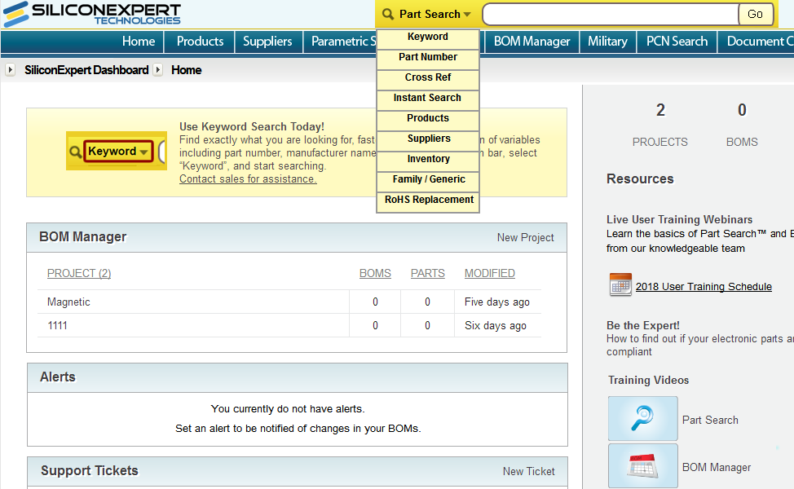
Task: Click the arrow icon before SiliconExpert Dashboard
Action: pyautogui.click(x=10, y=70)
